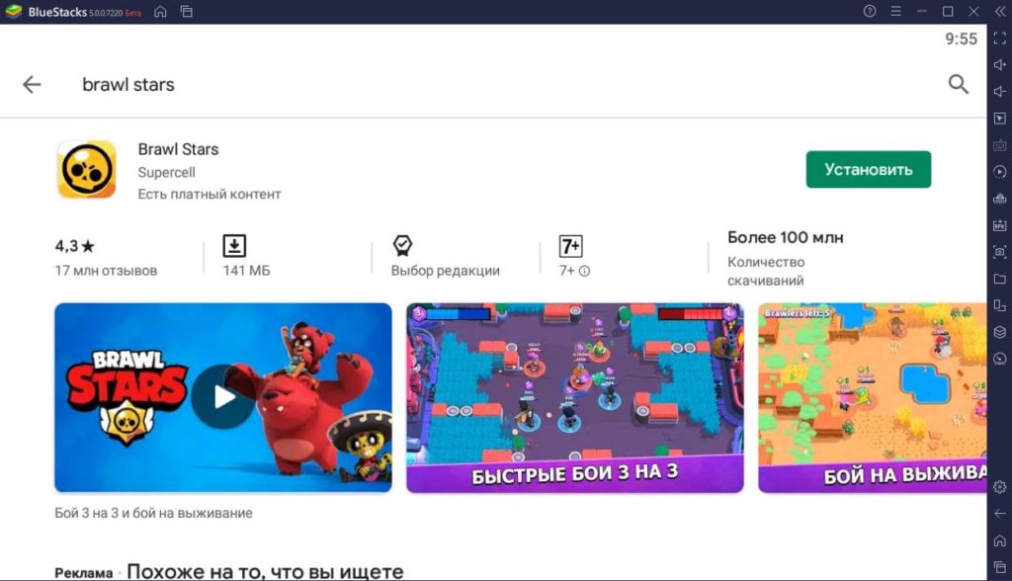Click the BlueStacks home icon in title bar
This screenshot has width=1012, height=581.
(160, 12)
